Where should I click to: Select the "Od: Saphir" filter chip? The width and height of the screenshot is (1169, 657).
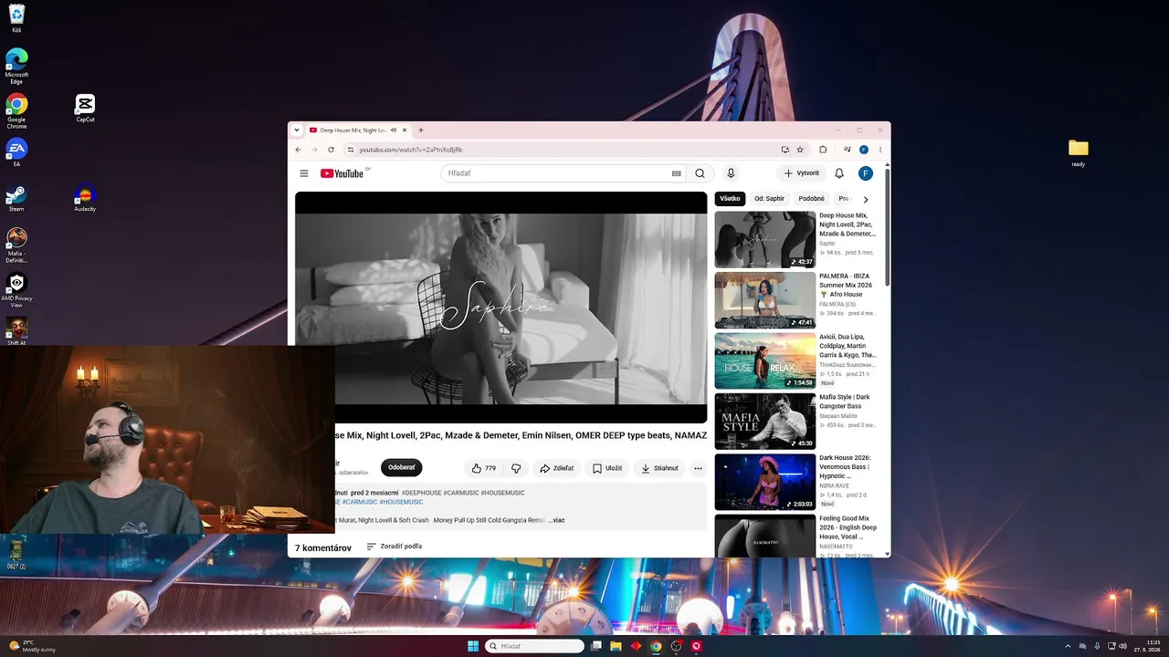tap(769, 199)
